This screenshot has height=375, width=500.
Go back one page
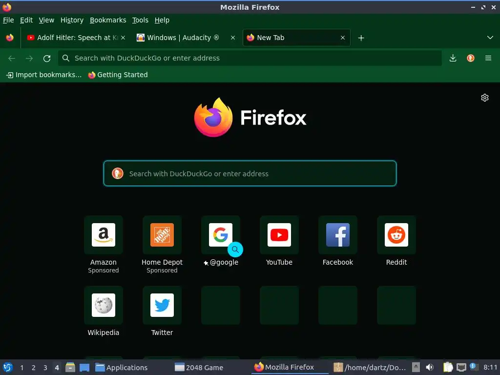click(x=12, y=58)
